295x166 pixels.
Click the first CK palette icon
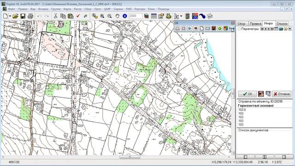click(x=177, y=29)
